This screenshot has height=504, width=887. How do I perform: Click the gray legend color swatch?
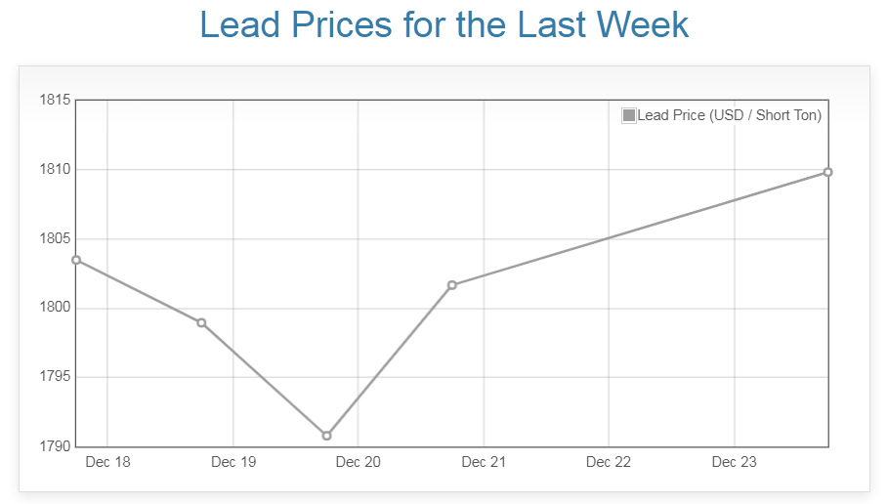(x=629, y=115)
